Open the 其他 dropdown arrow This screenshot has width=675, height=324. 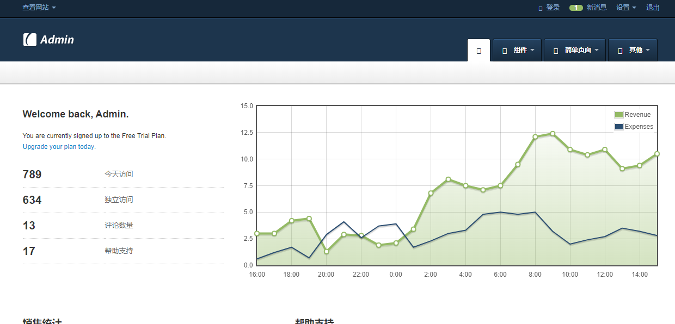(x=648, y=51)
